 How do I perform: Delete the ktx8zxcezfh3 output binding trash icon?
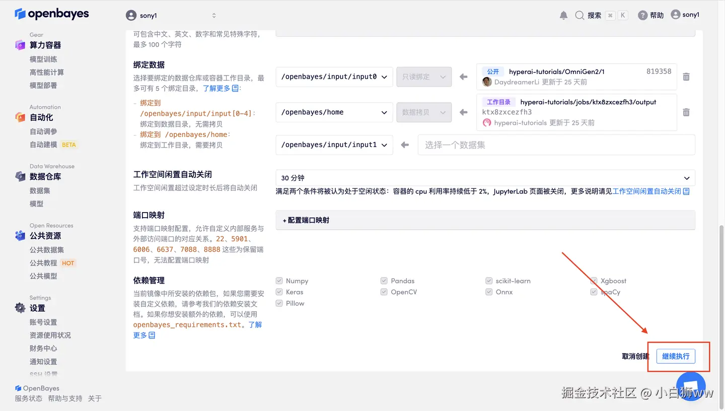pyautogui.click(x=686, y=112)
